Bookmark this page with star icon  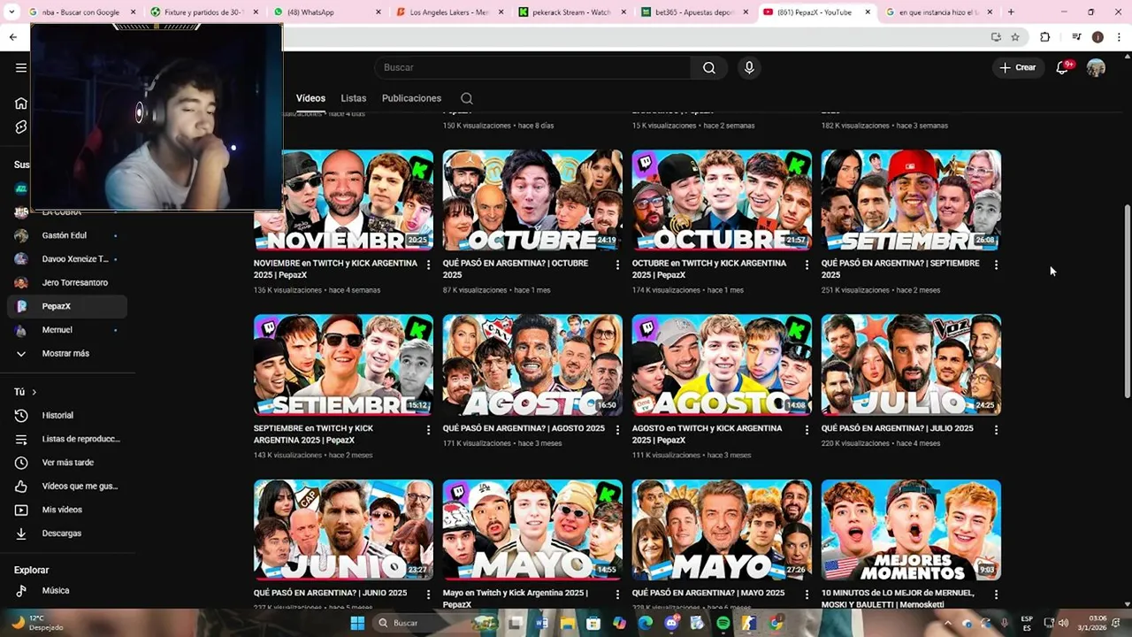[1015, 37]
